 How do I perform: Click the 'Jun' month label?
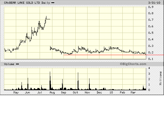[27, 93]
